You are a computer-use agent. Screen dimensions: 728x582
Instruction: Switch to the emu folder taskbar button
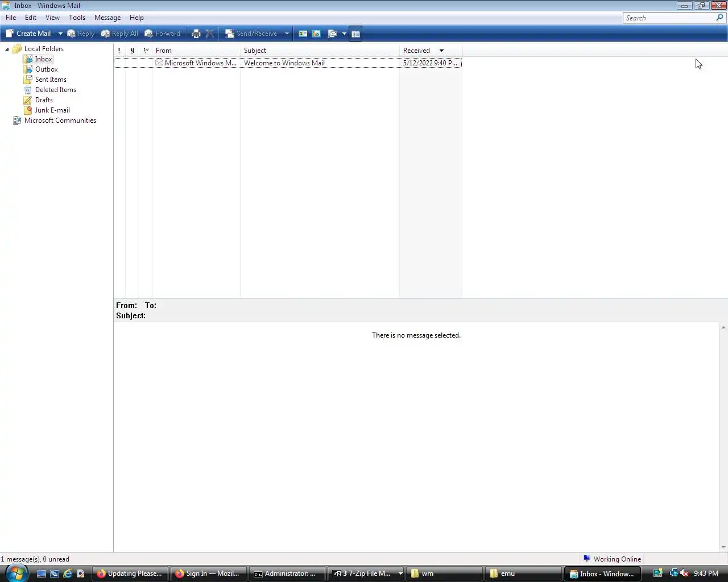pos(523,573)
